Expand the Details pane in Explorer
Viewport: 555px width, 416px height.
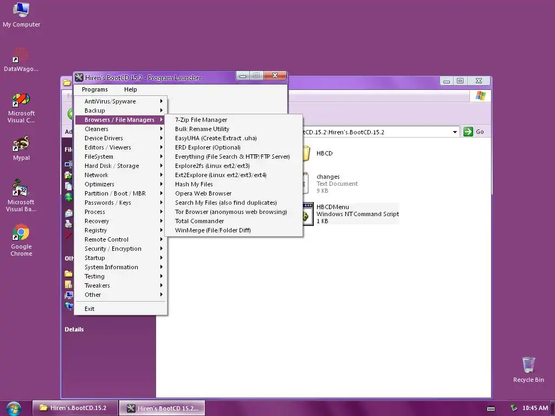coord(74,329)
